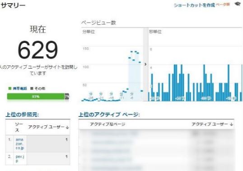This screenshot has height=171, width=243.
Task: Click the user count cell for pex.jp
Action: click(x=48, y=159)
